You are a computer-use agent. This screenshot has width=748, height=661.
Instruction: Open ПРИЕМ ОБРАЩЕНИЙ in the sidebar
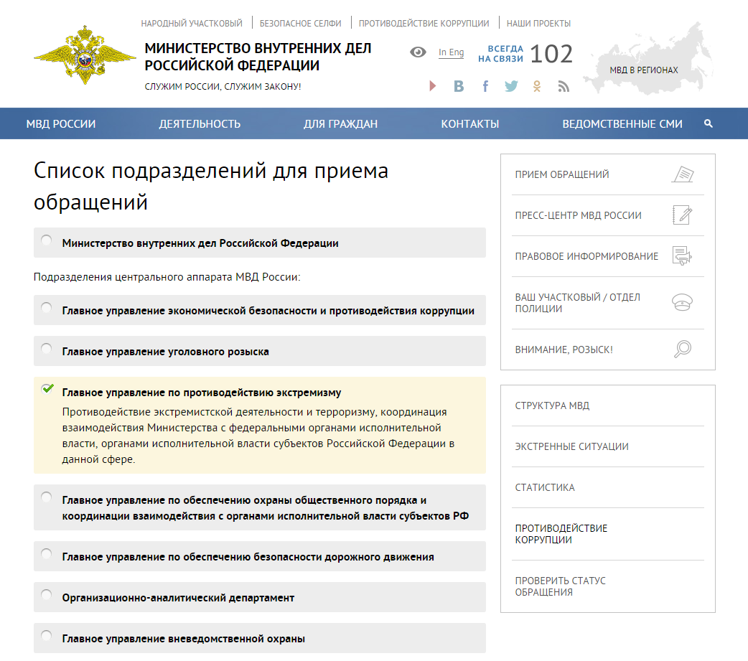562,174
